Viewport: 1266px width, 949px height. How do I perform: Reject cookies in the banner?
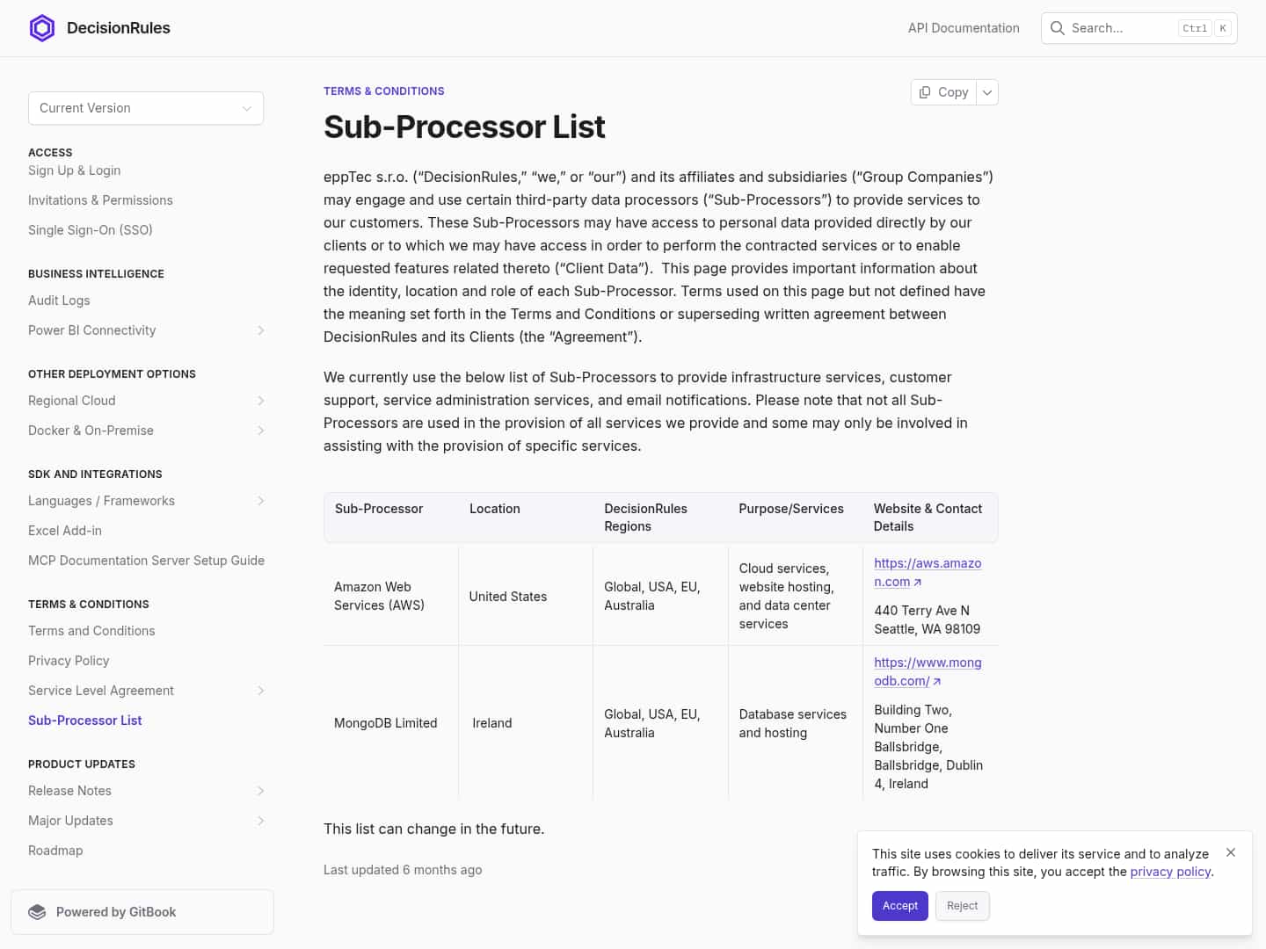coord(962,906)
